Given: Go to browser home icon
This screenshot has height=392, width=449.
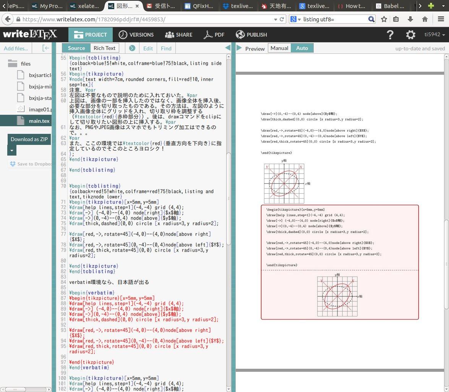Looking at the screenshot, I should pos(425,19).
